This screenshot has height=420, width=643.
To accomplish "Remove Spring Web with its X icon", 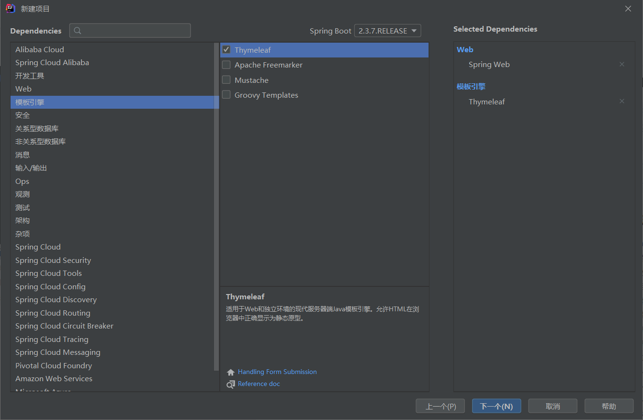I will coord(622,64).
